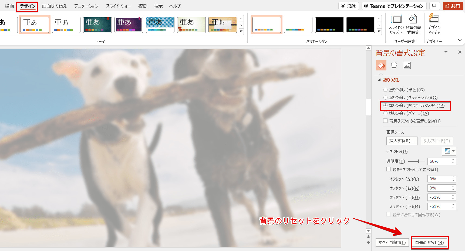
Task: Show the next row of themes
Action: 241,25
